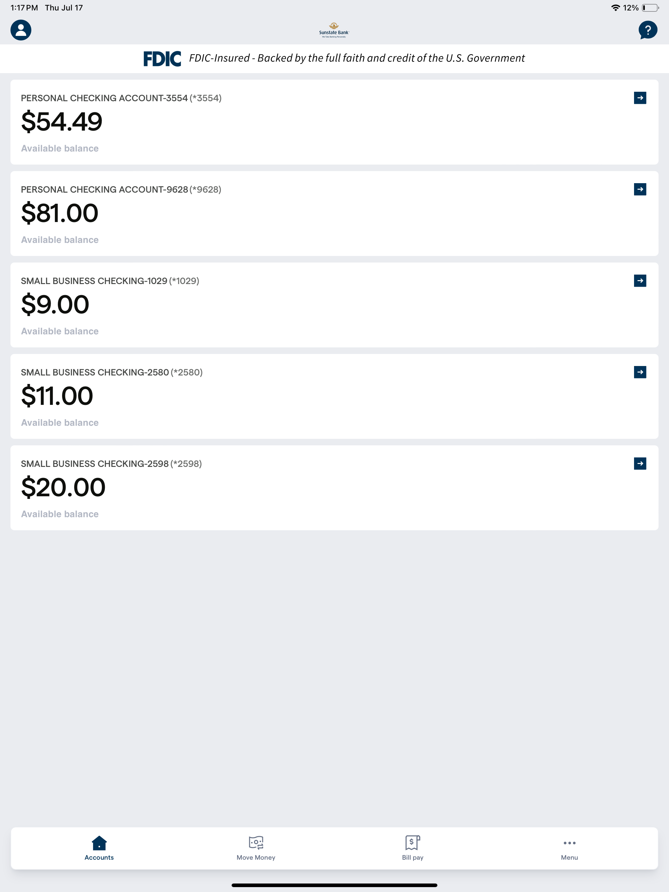Open the user profile icon
The width and height of the screenshot is (669, 892).
click(x=21, y=30)
